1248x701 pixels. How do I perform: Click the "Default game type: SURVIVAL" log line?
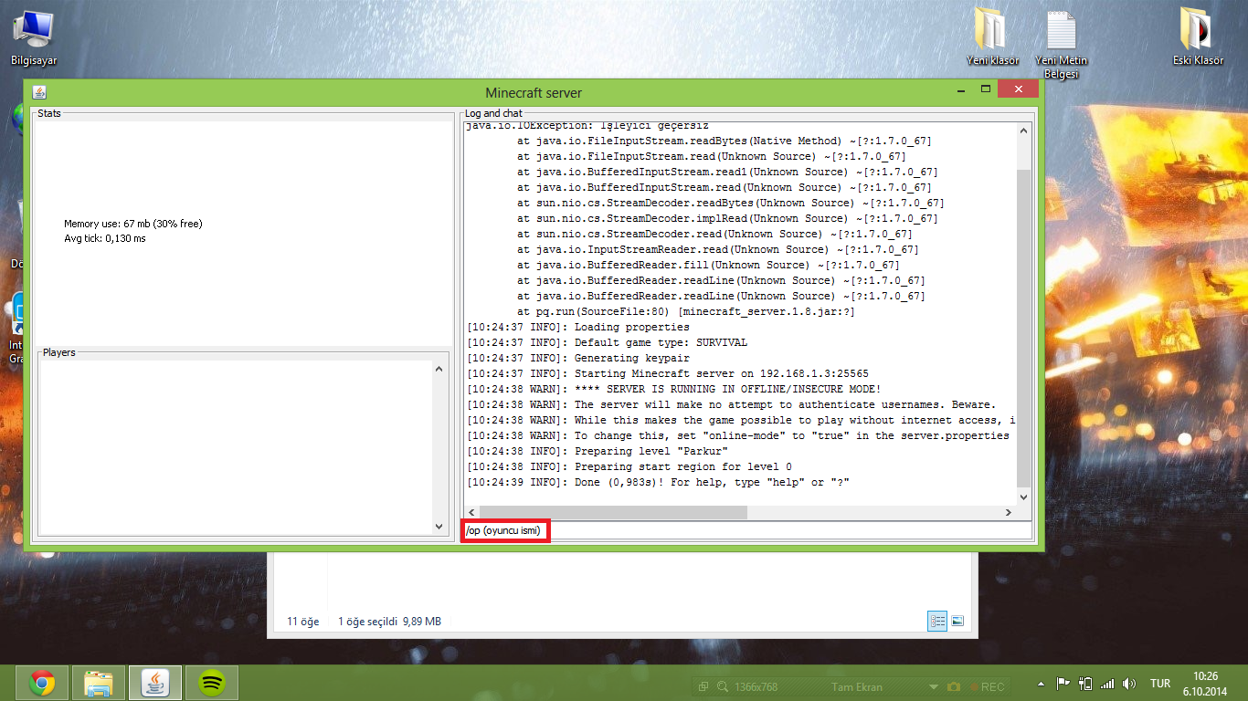click(x=607, y=343)
